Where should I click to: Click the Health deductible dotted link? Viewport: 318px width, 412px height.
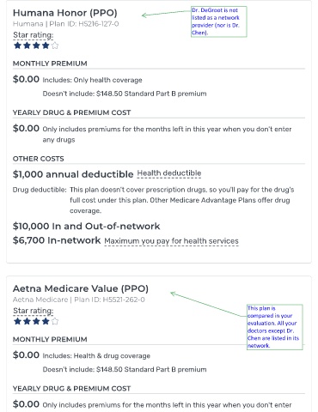[x=169, y=173]
